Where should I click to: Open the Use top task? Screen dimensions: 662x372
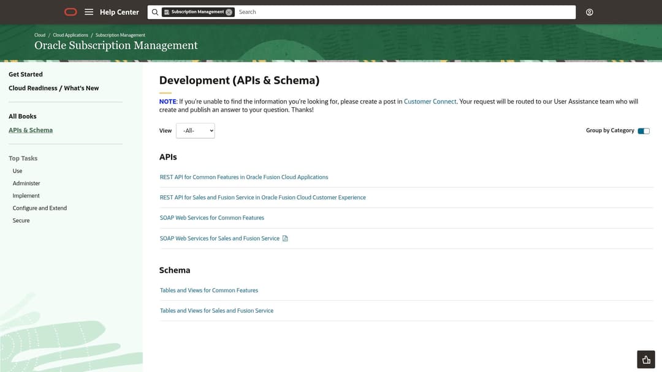(17, 171)
